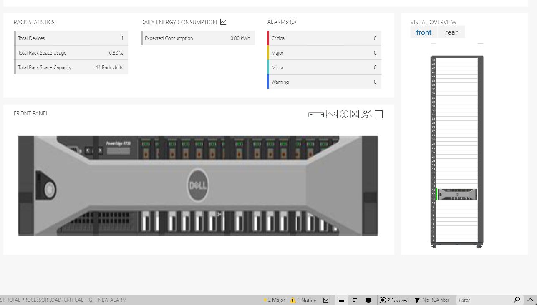
Task: Click the red Critical alarm row
Action: pyautogui.click(x=324, y=38)
